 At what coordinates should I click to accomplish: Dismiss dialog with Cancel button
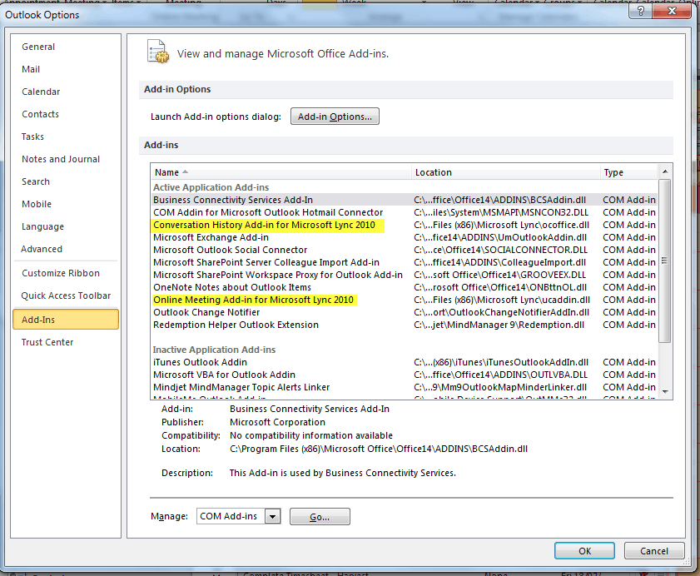(x=654, y=551)
